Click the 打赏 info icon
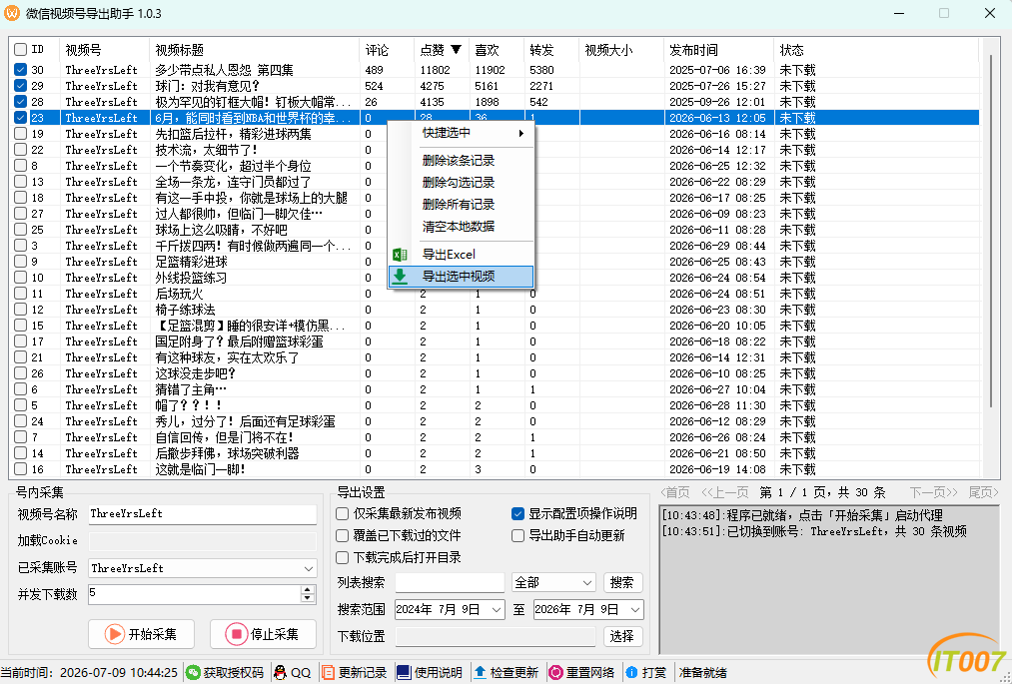This screenshot has height=684, width=1012. coord(631,672)
